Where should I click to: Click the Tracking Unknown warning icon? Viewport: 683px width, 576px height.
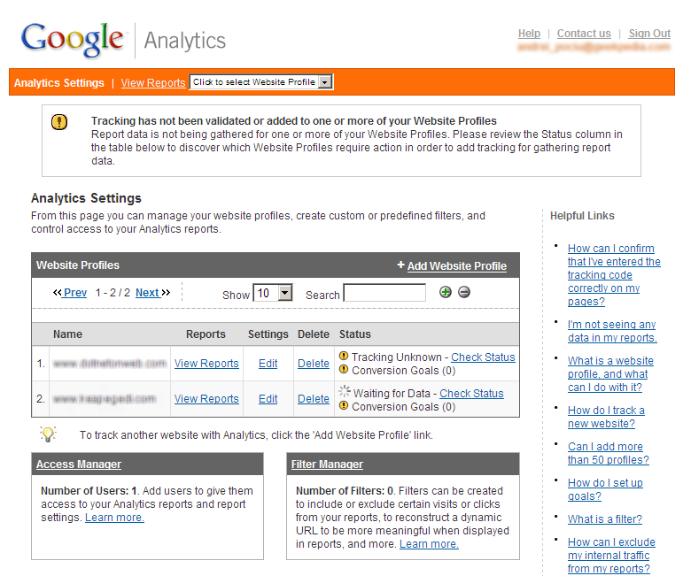tap(344, 357)
